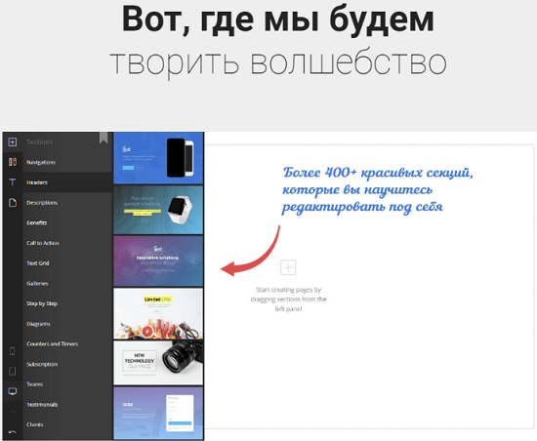Pick the smartwatch header thumbnail

158,210
